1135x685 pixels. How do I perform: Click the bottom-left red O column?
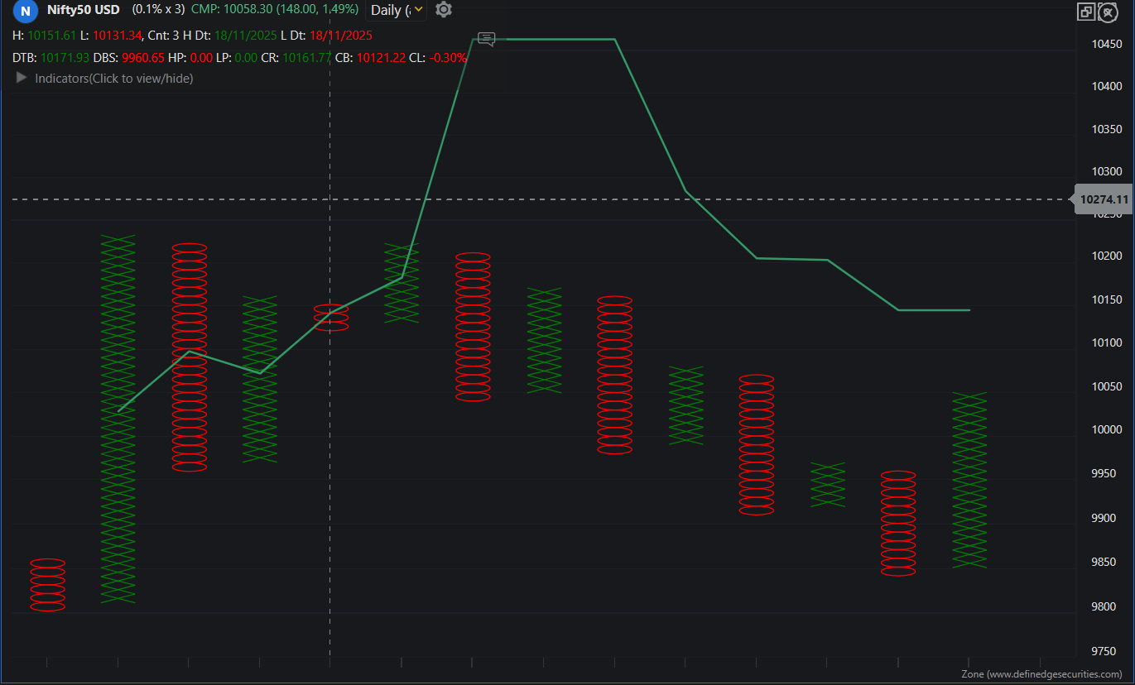point(47,585)
